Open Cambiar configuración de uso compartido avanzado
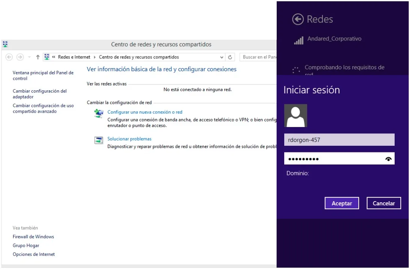This screenshot has height=269, width=410. click(x=43, y=109)
